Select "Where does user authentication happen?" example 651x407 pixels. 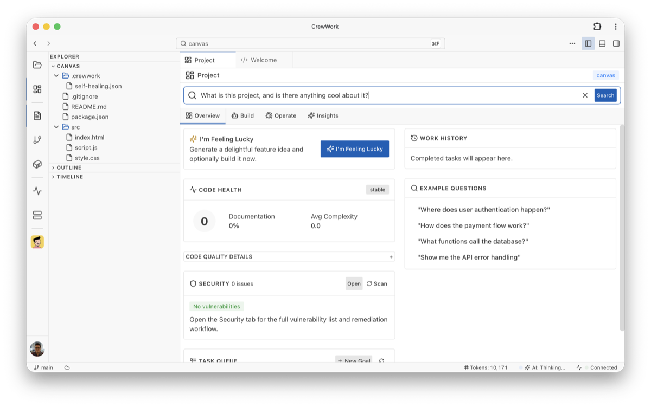pyautogui.click(x=483, y=210)
